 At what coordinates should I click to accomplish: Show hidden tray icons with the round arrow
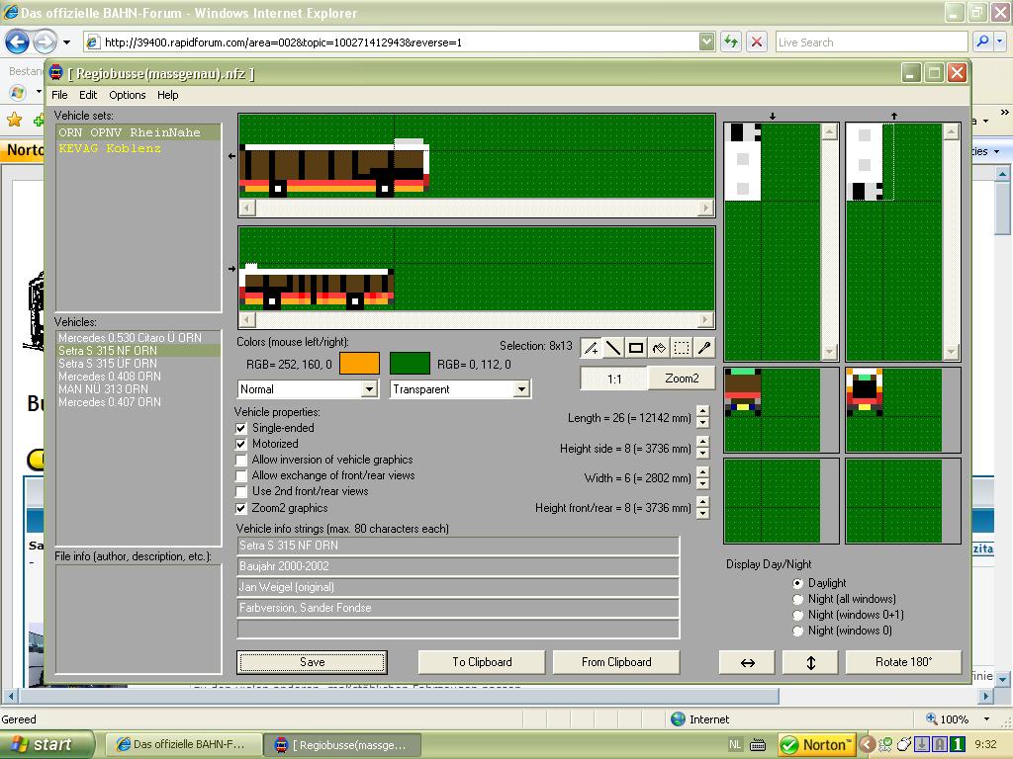pyautogui.click(x=867, y=745)
